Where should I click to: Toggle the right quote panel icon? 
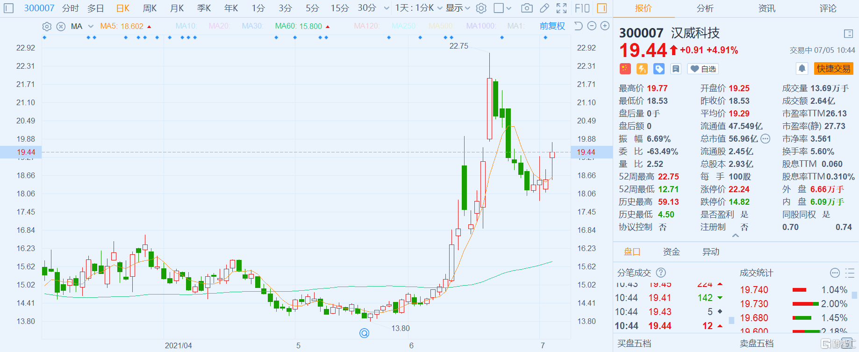point(602,8)
